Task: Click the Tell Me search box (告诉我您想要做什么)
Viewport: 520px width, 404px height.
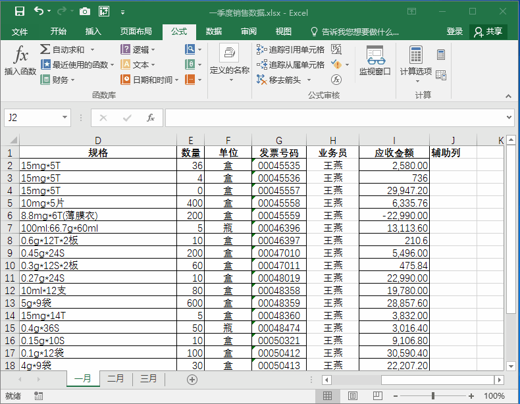Action: (x=355, y=32)
